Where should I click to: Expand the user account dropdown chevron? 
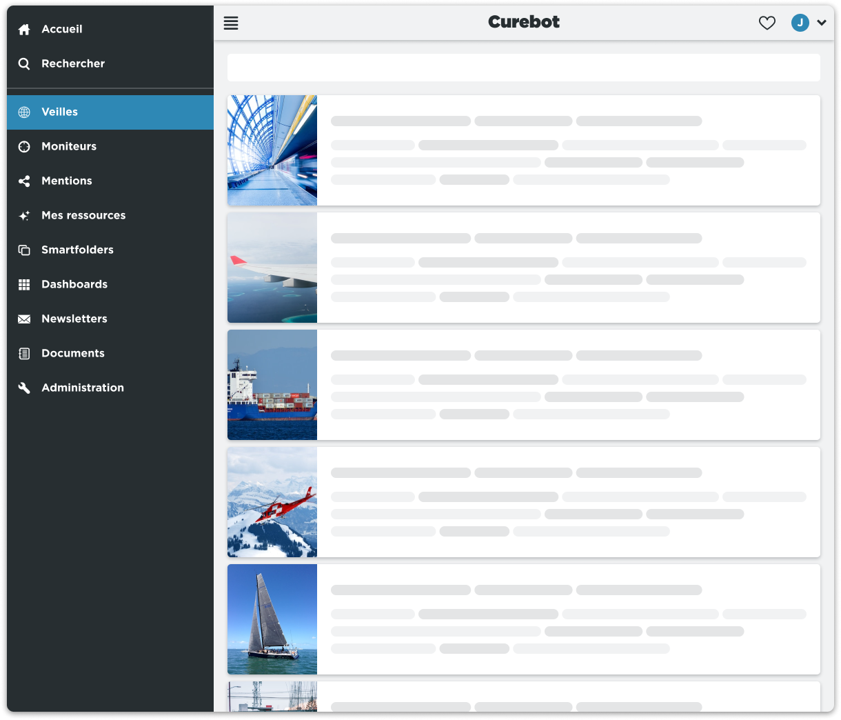click(822, 23)
